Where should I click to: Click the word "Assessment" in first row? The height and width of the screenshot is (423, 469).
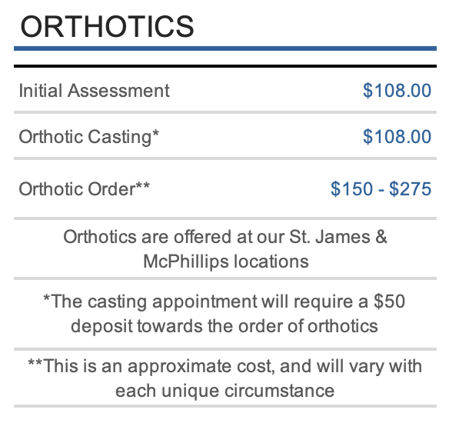[118, 91]
